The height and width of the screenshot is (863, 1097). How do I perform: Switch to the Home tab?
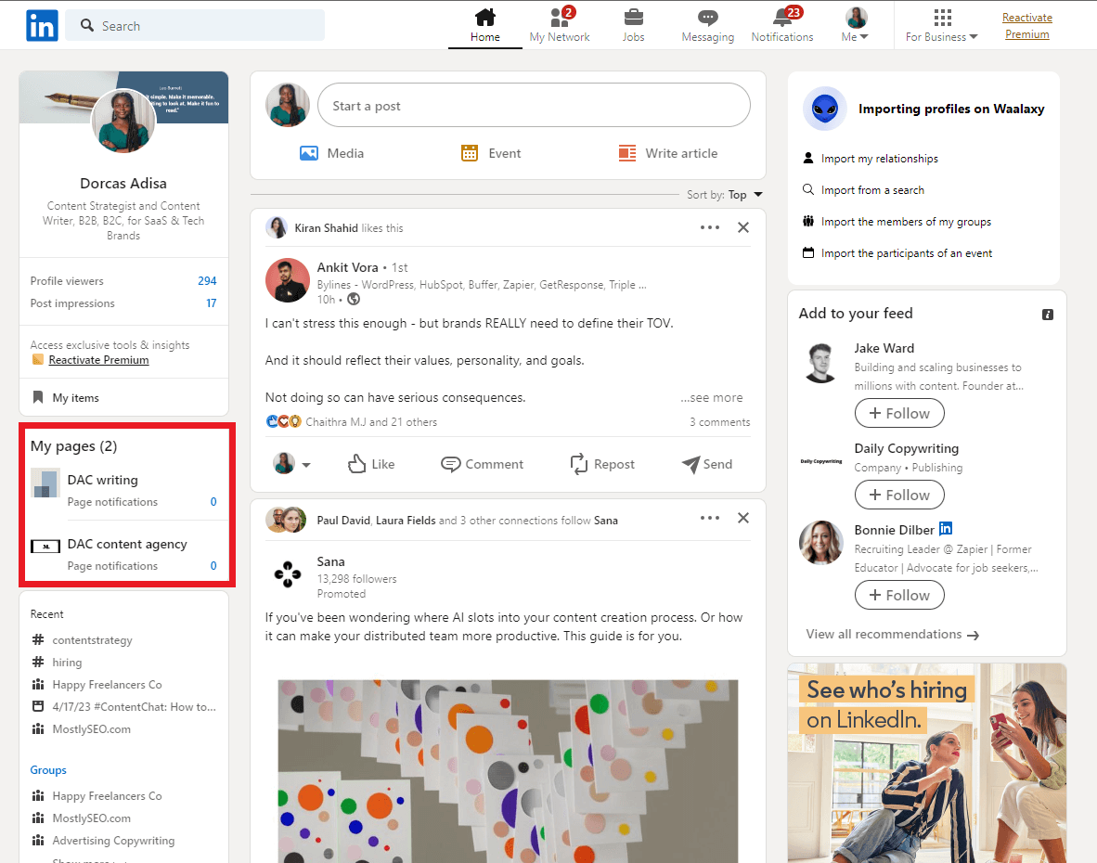pos(484,25)
